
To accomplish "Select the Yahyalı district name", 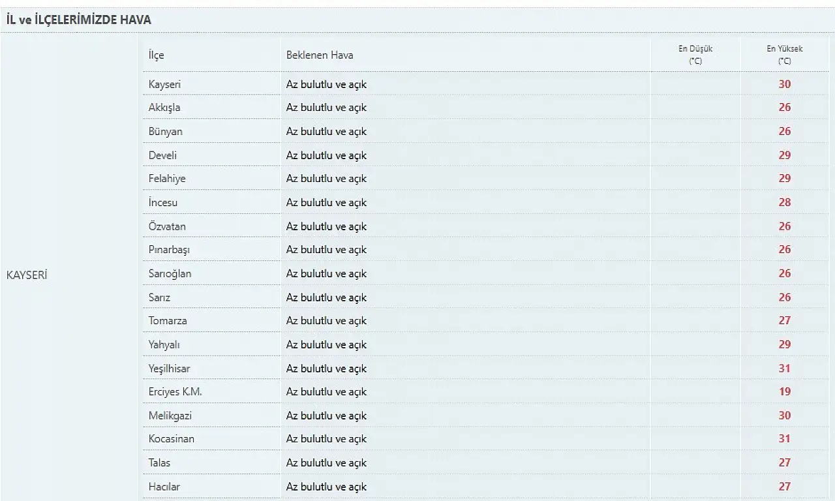I will coord(164,345).
